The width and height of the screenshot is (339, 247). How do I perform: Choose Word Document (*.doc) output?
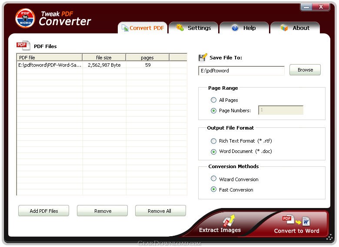pyautogui.click(x=213, y=152)
